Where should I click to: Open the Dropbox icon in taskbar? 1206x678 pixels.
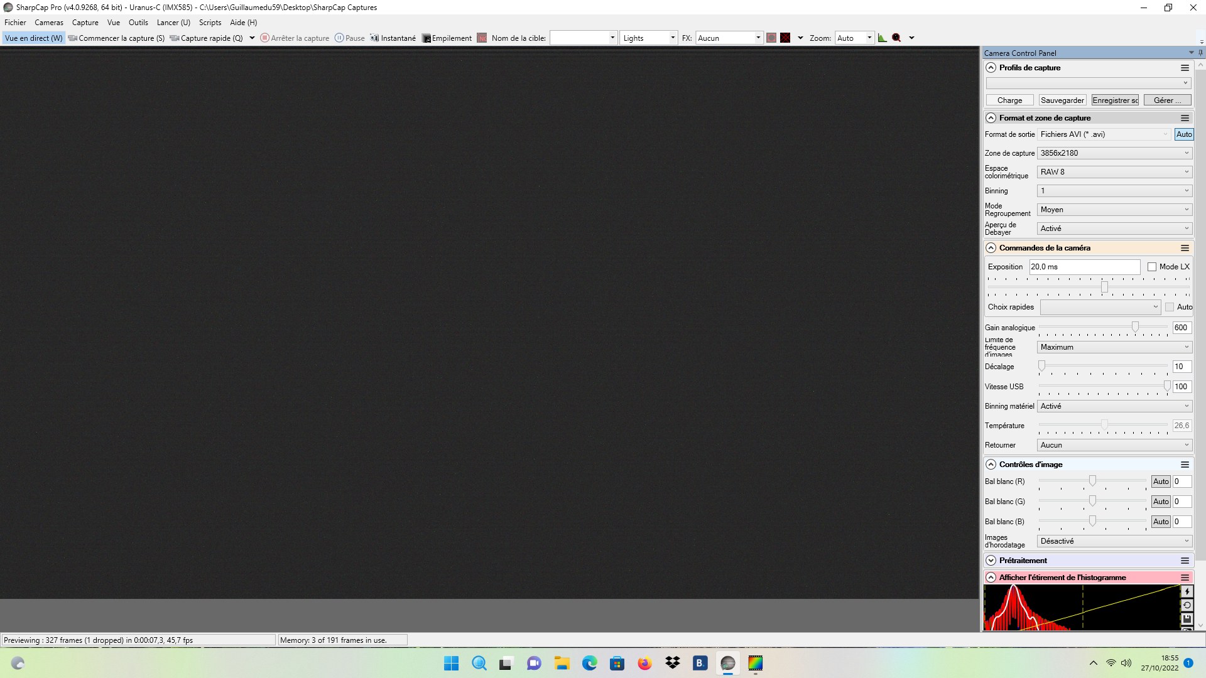click(x=673, y=663)
